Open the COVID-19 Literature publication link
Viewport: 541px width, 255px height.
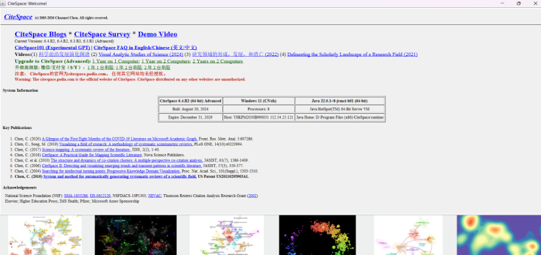tap(120, 139)
